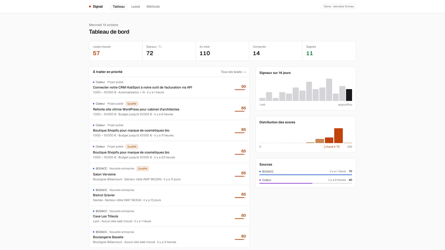Click tallest bar in Distribution des scores

[338, 136]
